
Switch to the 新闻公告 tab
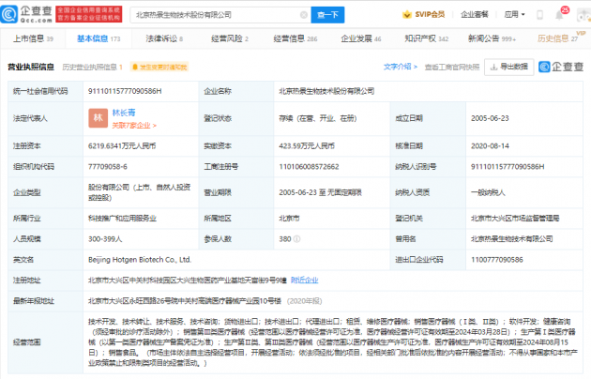coord(492,38)
